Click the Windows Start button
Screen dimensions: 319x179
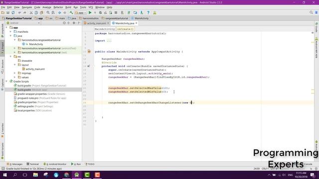pos(4,175)
